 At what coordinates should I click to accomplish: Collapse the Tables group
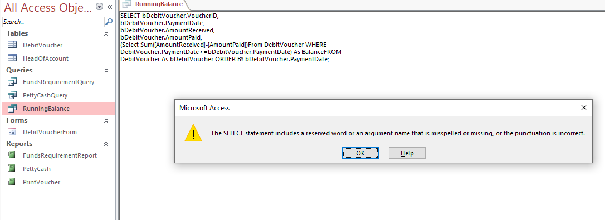tap(106, 33)
